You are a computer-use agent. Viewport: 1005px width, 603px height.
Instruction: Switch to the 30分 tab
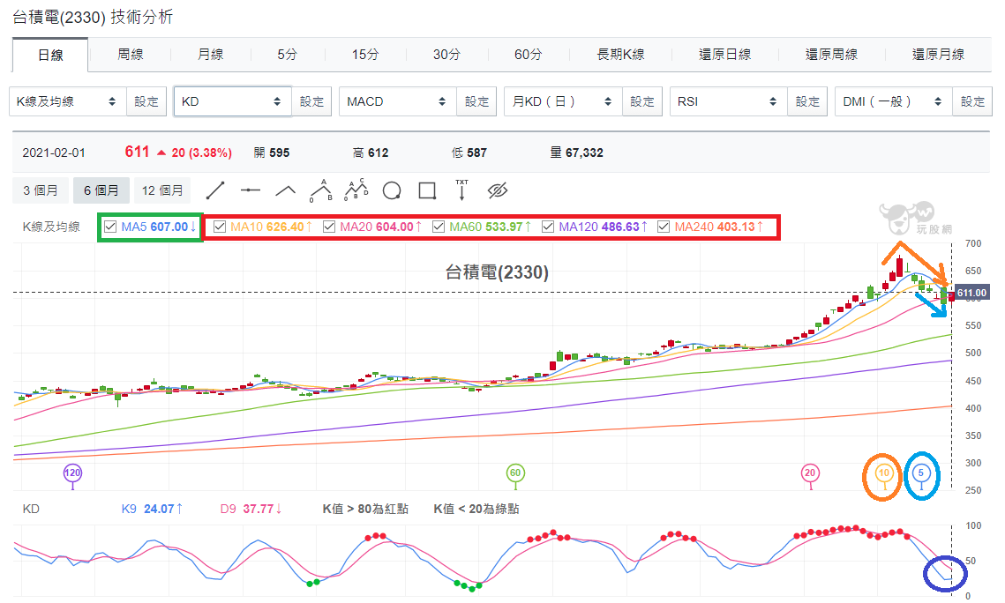point(446,55)
